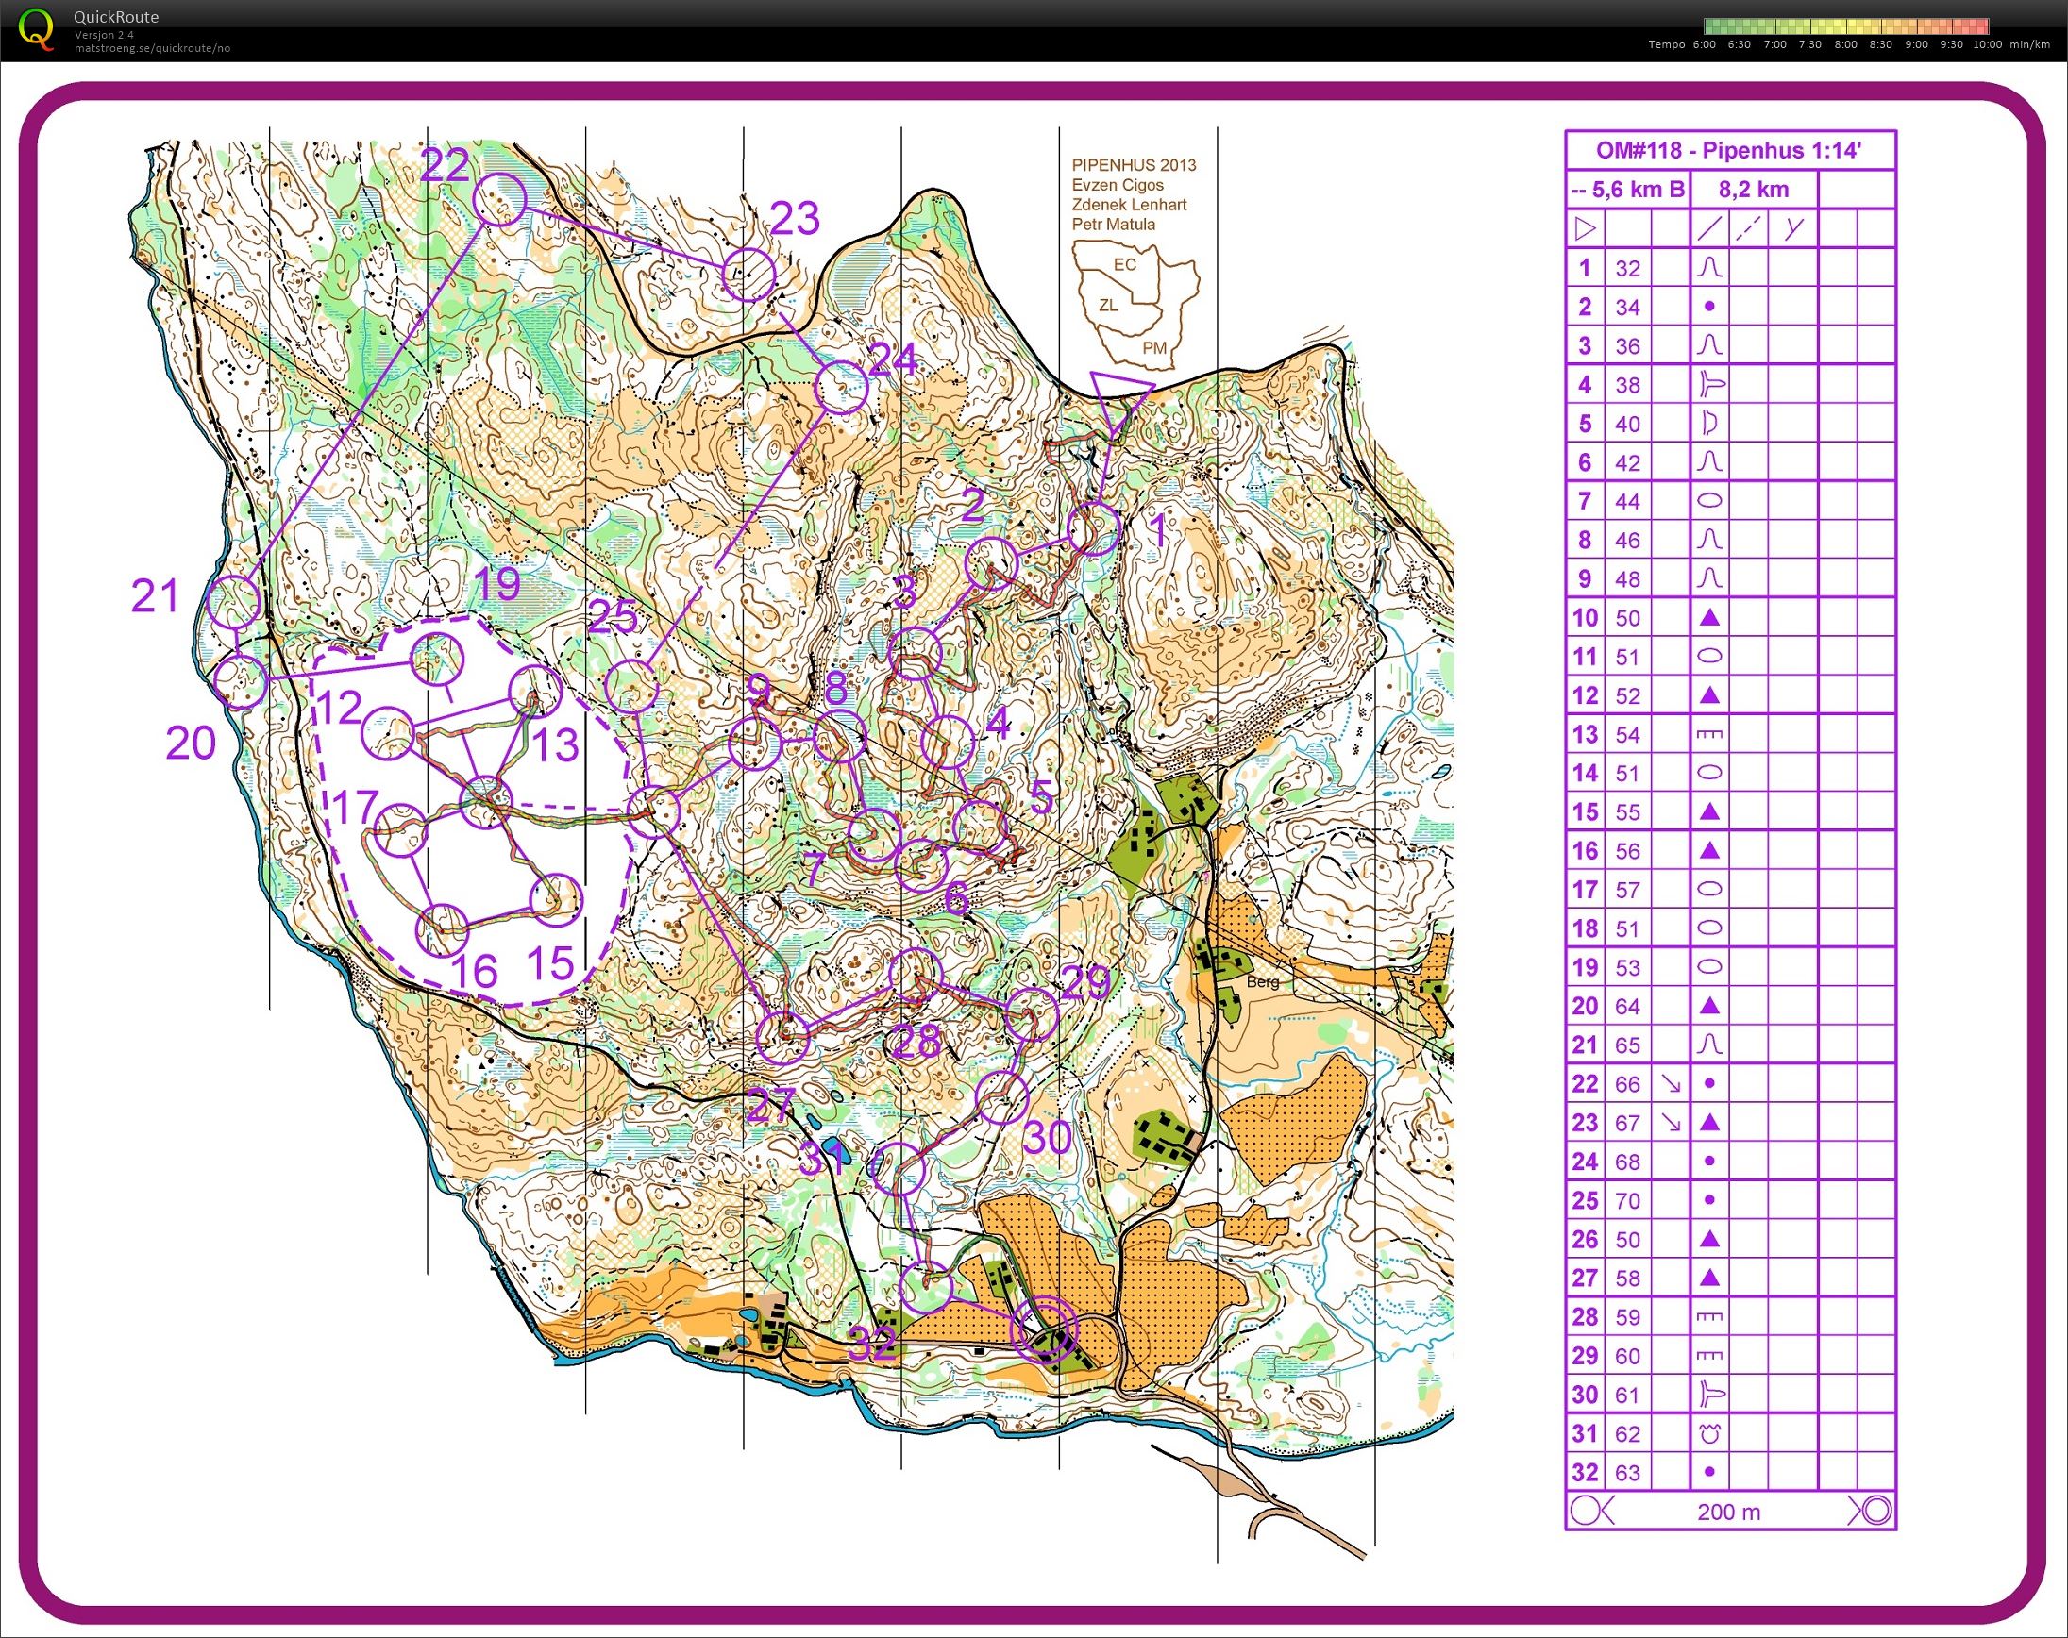
Task: Click the OM#118 - Pipenhus course title
Action: point(1729,151)
